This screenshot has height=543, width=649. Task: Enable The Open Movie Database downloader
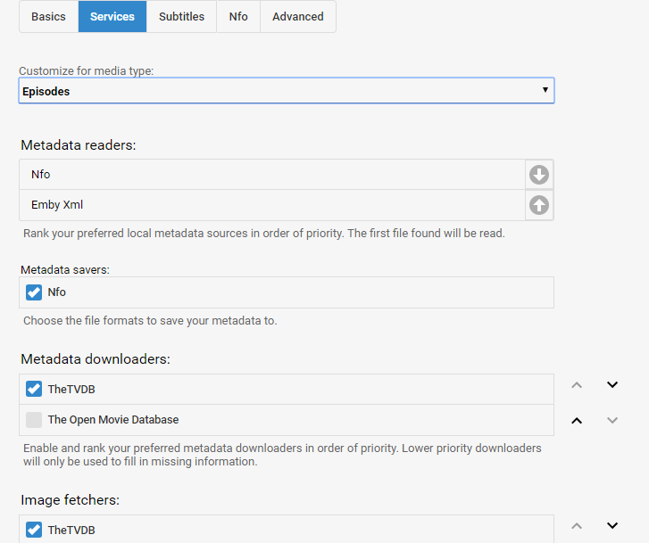(34, 420)
